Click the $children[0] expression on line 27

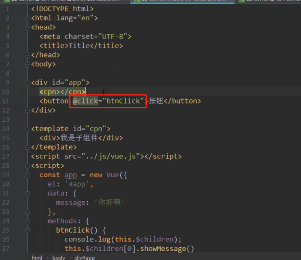tap(111, 249)
